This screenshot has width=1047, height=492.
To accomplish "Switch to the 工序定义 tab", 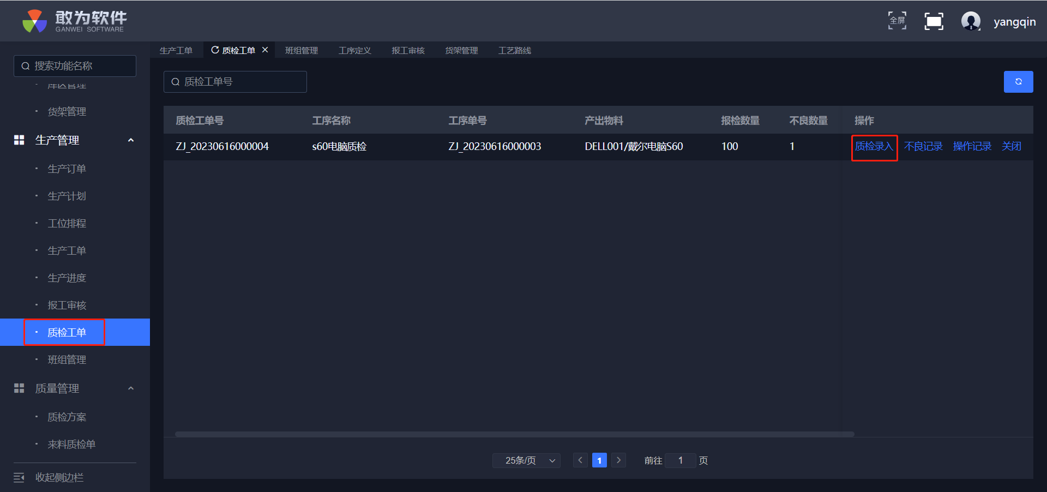I will point(354,50).
